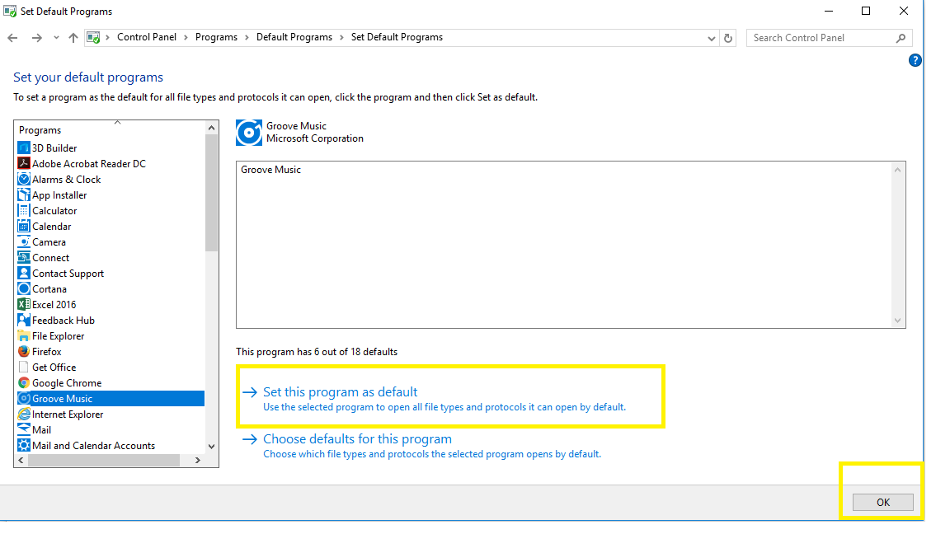Click the Set Default Programs breadcrumb
Screen dimensions: 950x534
(x=397, y=37)
